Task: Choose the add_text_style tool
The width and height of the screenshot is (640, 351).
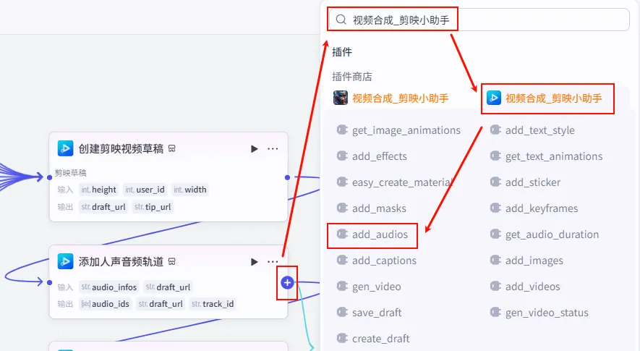Action: (x=532, y=130)
